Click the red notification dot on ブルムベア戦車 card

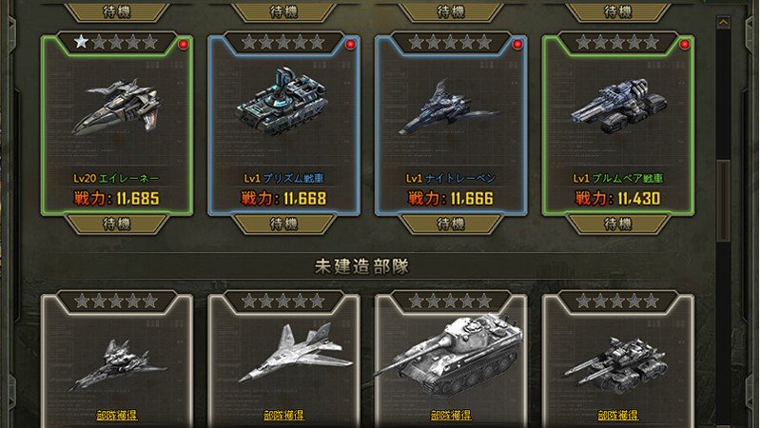click(684, 45)
